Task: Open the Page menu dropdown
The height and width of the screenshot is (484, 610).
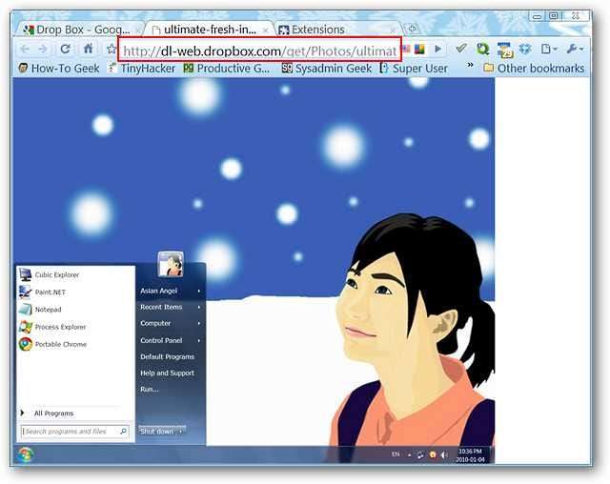Action: (x=549, y=49)
